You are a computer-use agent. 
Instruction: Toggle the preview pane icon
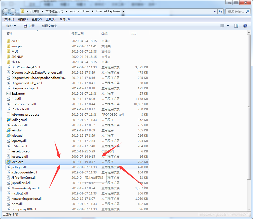[236, 26]
